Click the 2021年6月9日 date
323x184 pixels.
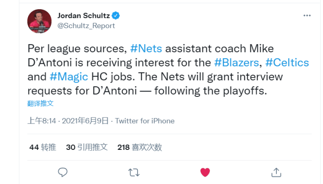click(x=85, y=121)
